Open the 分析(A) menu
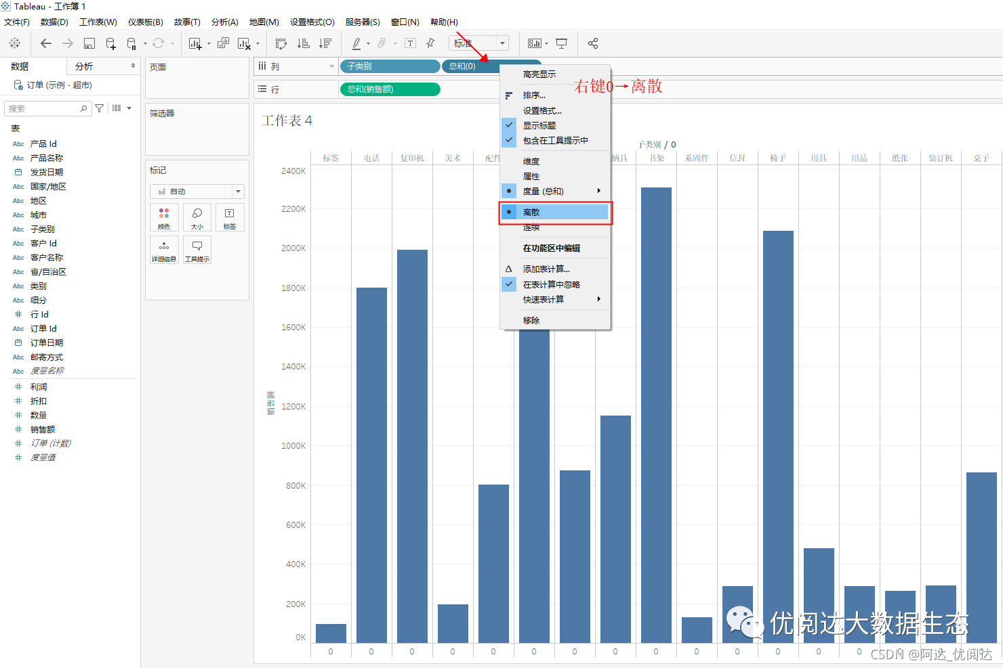Viewport: 1003px width, 668px height. point(224,22)
